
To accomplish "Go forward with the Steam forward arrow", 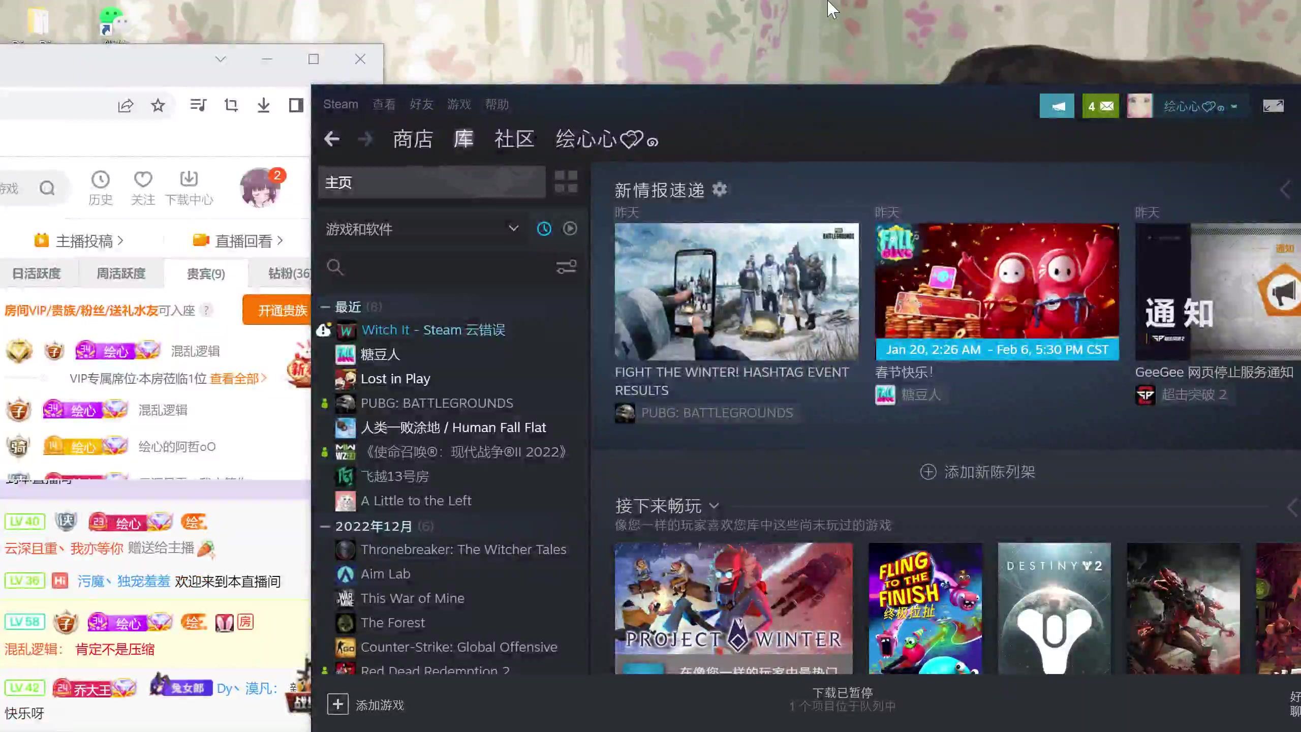I will click(x=365, y=139).
